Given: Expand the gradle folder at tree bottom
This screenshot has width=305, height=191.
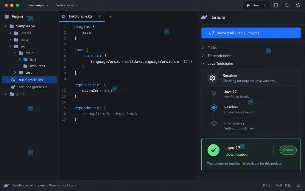Looking at the screenshot, I should coord(6,94).
